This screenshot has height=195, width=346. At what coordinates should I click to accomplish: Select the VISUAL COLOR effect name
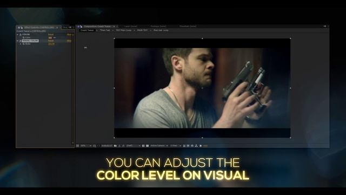pyautogui.click(x=30, y=41)
